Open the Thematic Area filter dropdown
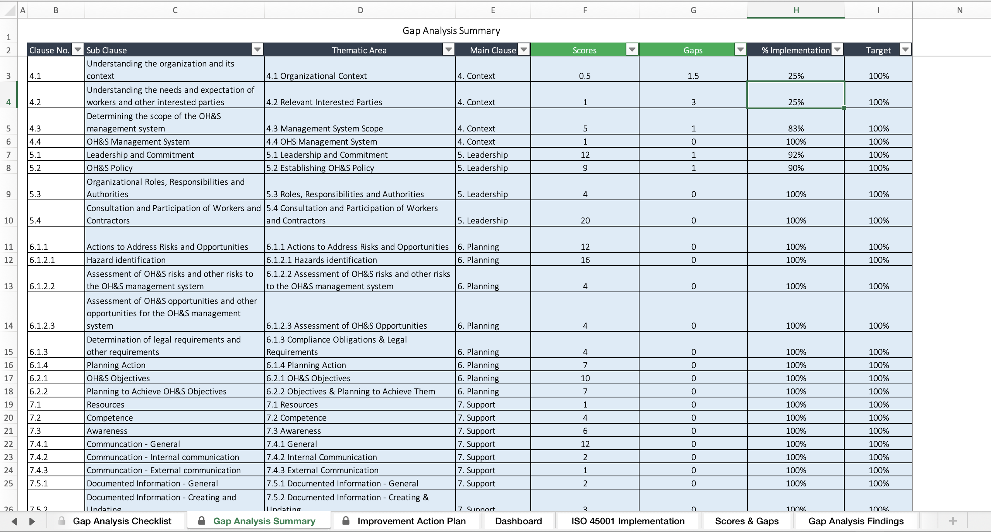The width and height of the screenshot is (991, 532). pos(448,50)
